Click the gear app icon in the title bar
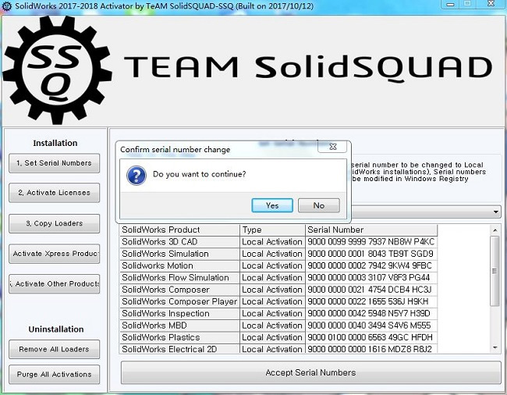 tap(6, 6)
